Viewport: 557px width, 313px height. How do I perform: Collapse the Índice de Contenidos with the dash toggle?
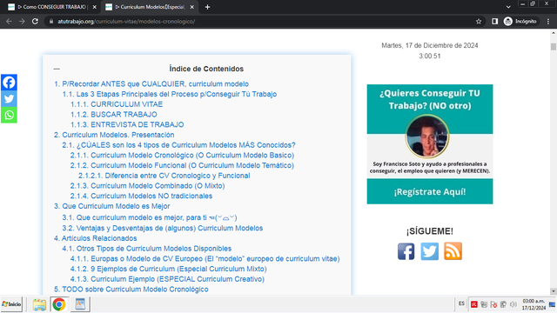coord(57,69)
